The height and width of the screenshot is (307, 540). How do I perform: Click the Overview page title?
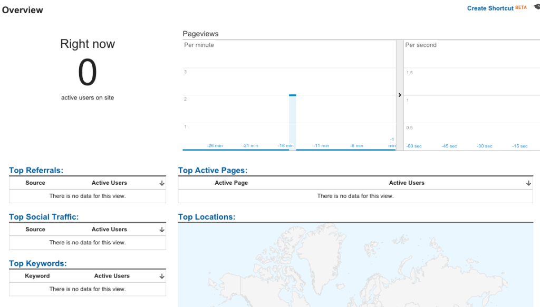23,10
